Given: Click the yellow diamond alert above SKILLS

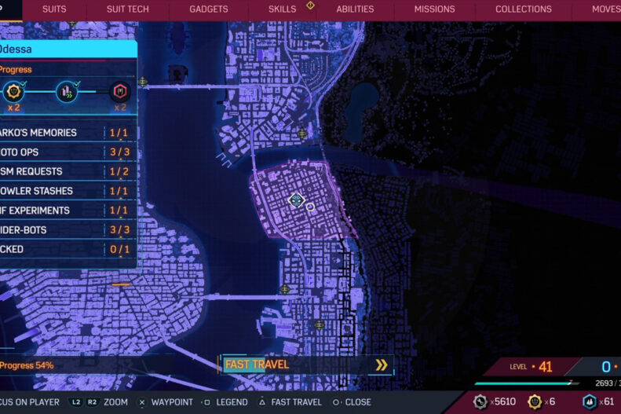Looking at the screenshot, I should click(x=311, y=5).
